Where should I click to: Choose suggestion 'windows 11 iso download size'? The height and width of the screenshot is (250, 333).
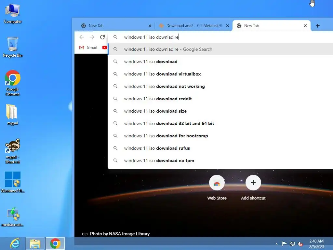coord(220,111)
